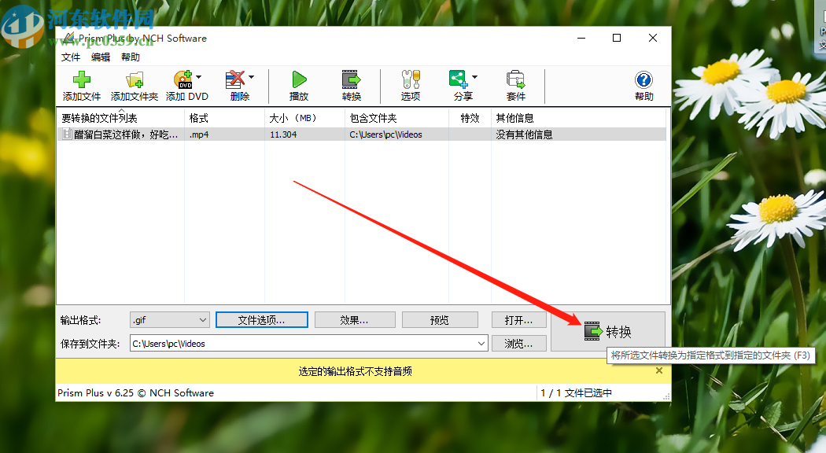Click the 效果... button
Image resolution: width=826 pixels, height=453 pixels.
pyautogui.click(x=355, y=320)
